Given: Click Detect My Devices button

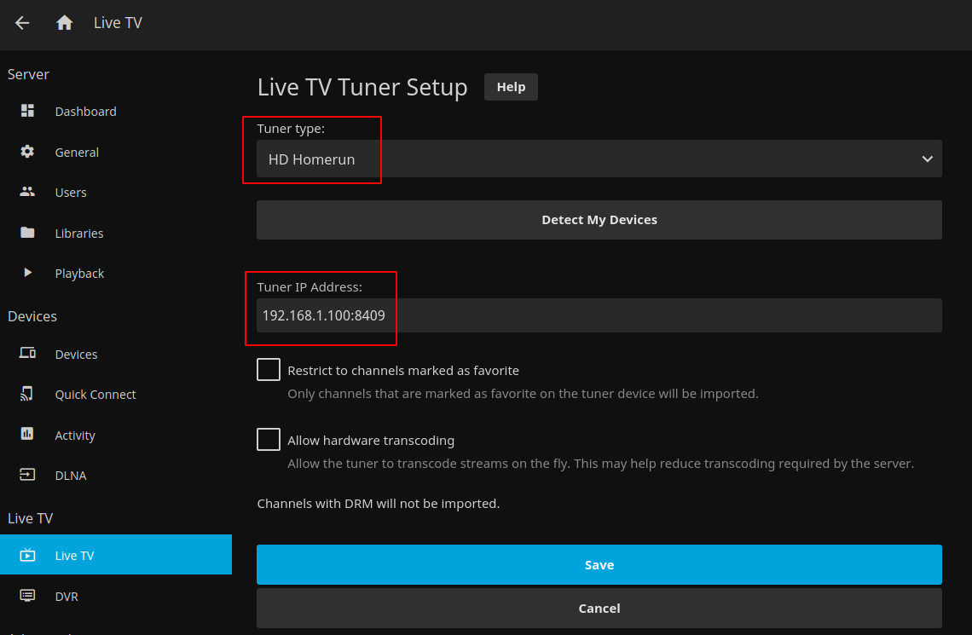Looking at the screenshot, I should coord(599,220).
